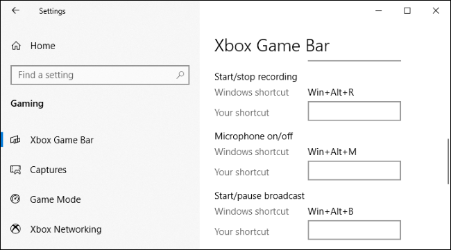Focus the Find a setting box
This screenshot has width=451, height=250.
(x=100, y=75)
